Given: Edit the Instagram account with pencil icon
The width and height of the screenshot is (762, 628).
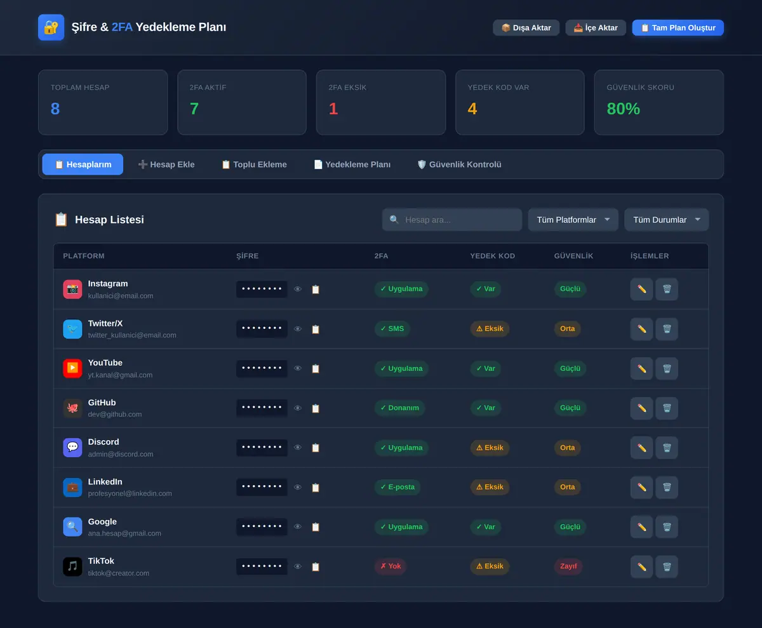Looking at the screenshot, I should pos(641,289).
